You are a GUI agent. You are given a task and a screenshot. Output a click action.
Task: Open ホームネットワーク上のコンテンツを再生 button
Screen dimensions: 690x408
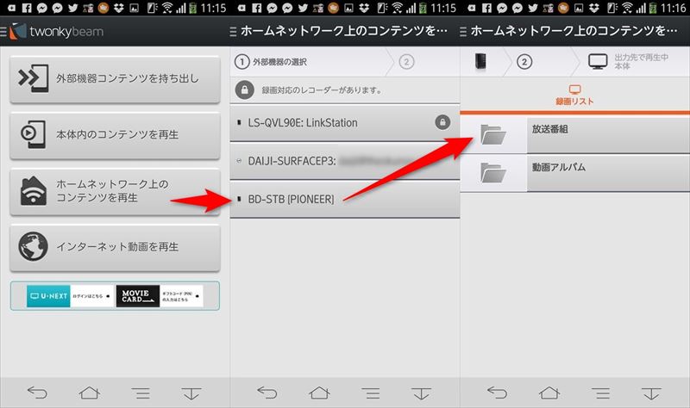tap(115, 191)
